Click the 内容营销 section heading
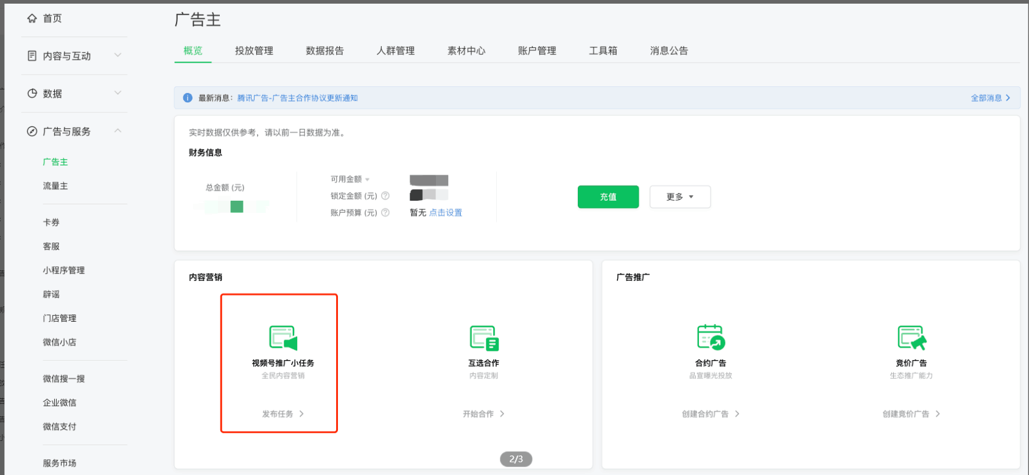The height and width of the screenshot is (475, 1029). (206, 277)
